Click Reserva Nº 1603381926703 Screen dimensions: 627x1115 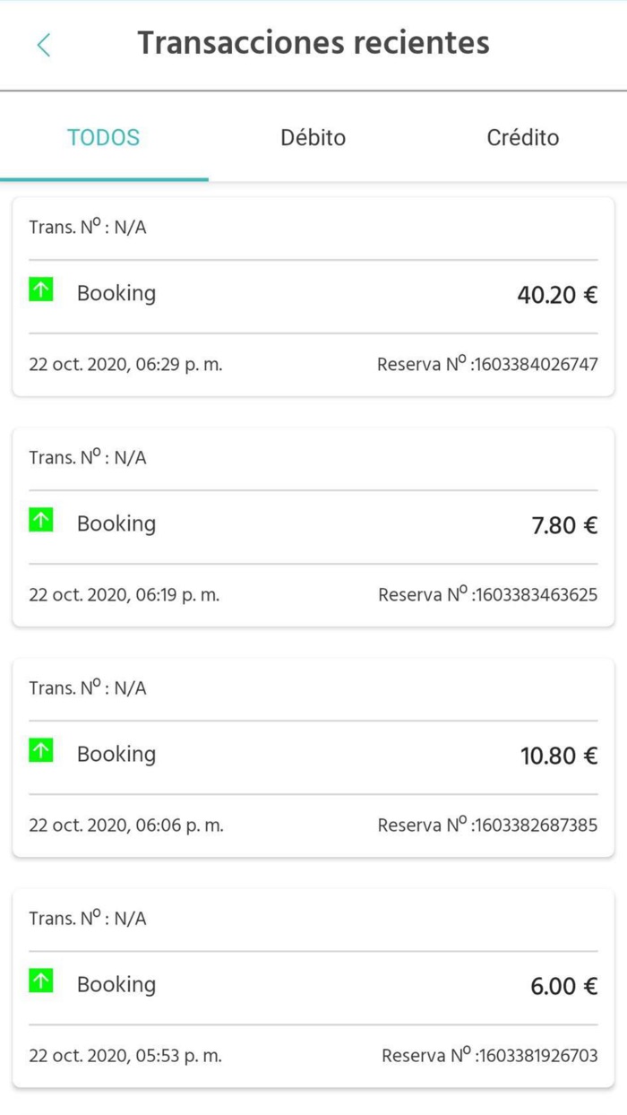tap(489, 1056)
